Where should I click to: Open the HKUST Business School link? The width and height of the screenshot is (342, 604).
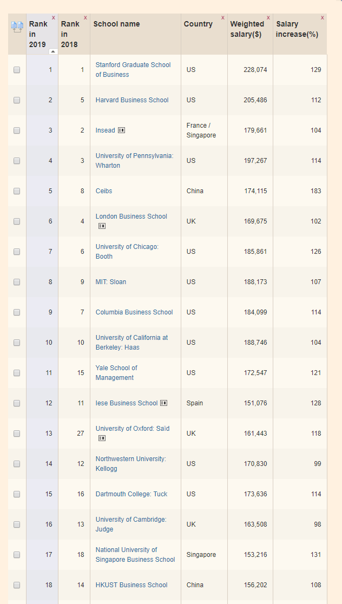pos(131,585)
